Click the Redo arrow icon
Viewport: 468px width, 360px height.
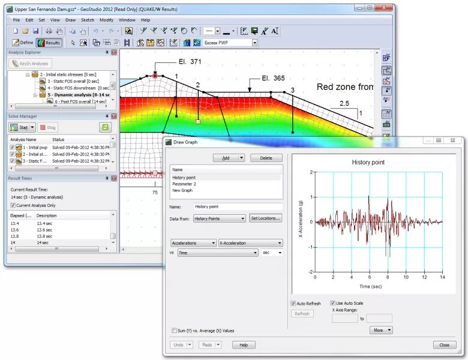click(112, 31)
